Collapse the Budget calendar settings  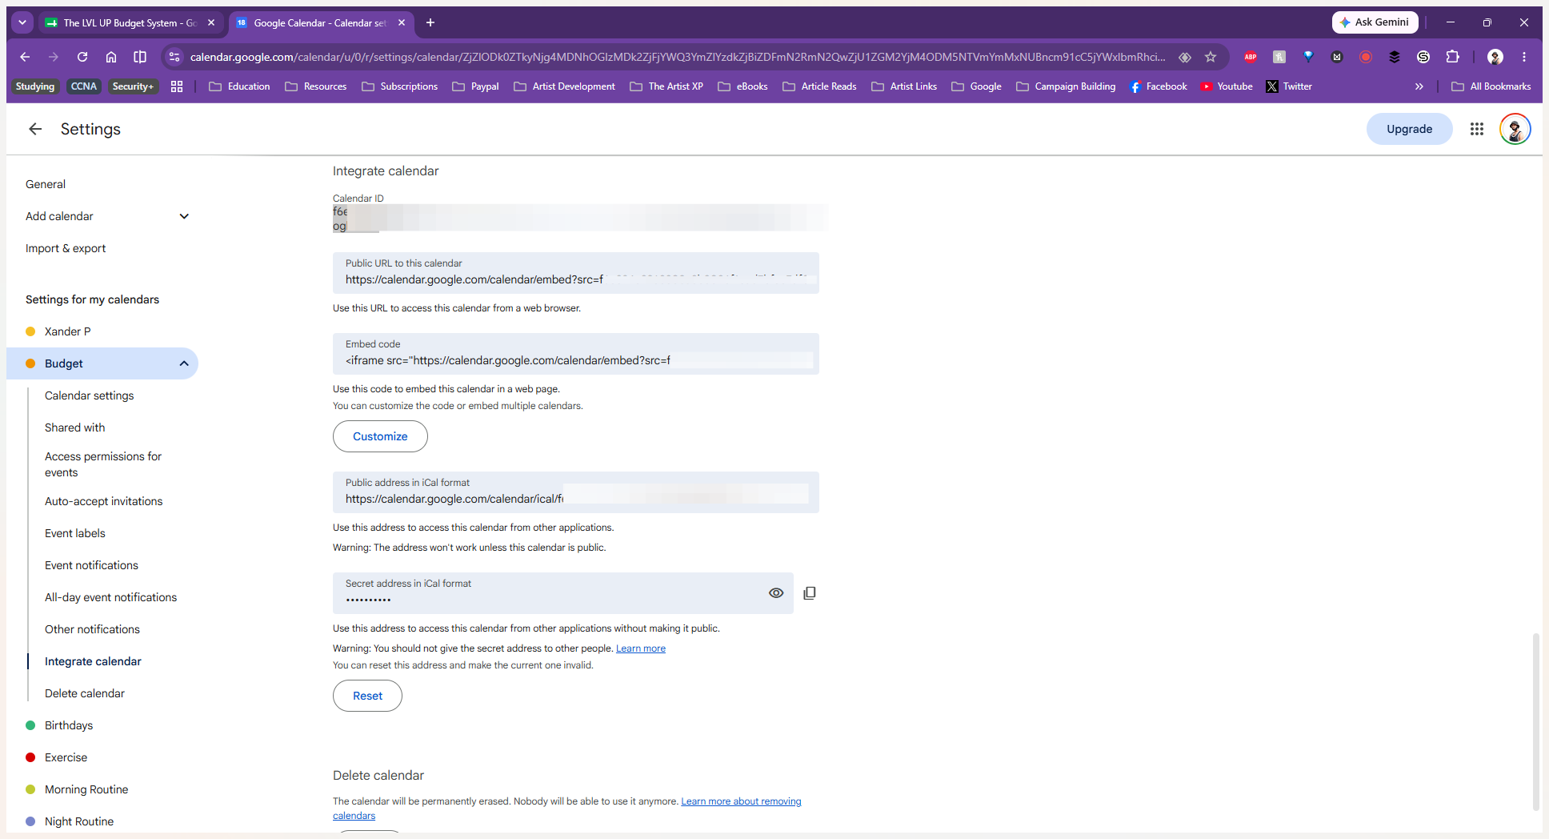pyautogui.click(x=184, y=363)
